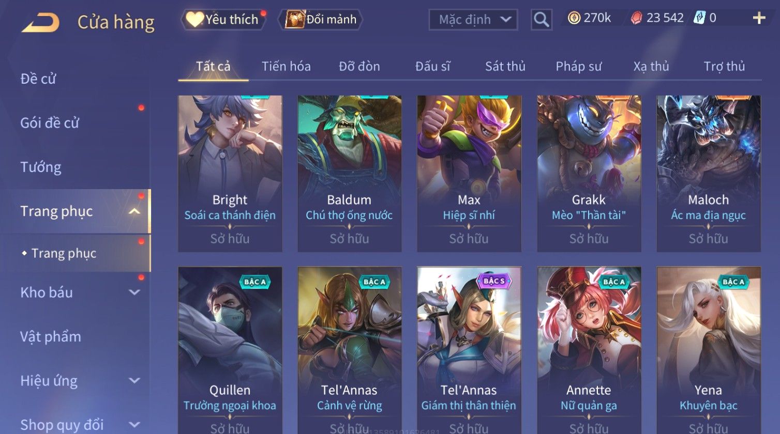Switch to the Sát thủ tab
The height and width of the screenshot is (434, 780).
pyautogui.click(x=505, y=66)
